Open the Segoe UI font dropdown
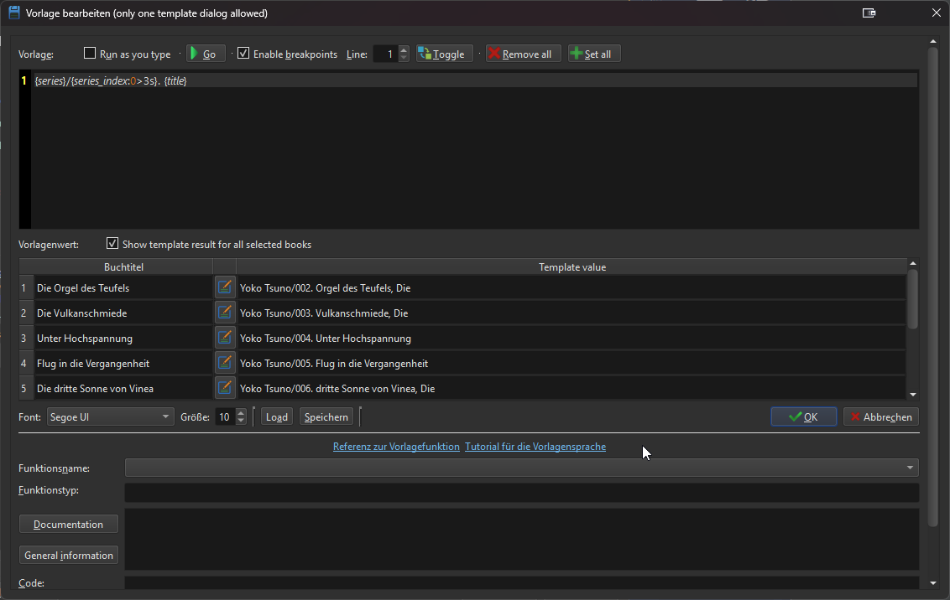The image size is (950, 600). (110, 416)
